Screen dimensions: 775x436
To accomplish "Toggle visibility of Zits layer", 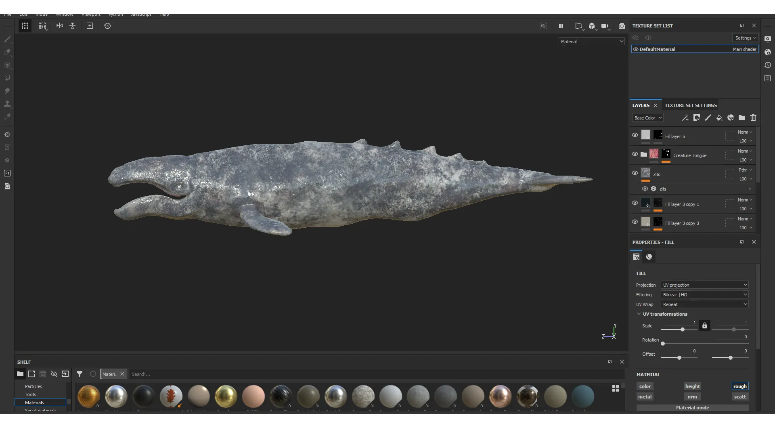I will (x=635, y=173).
